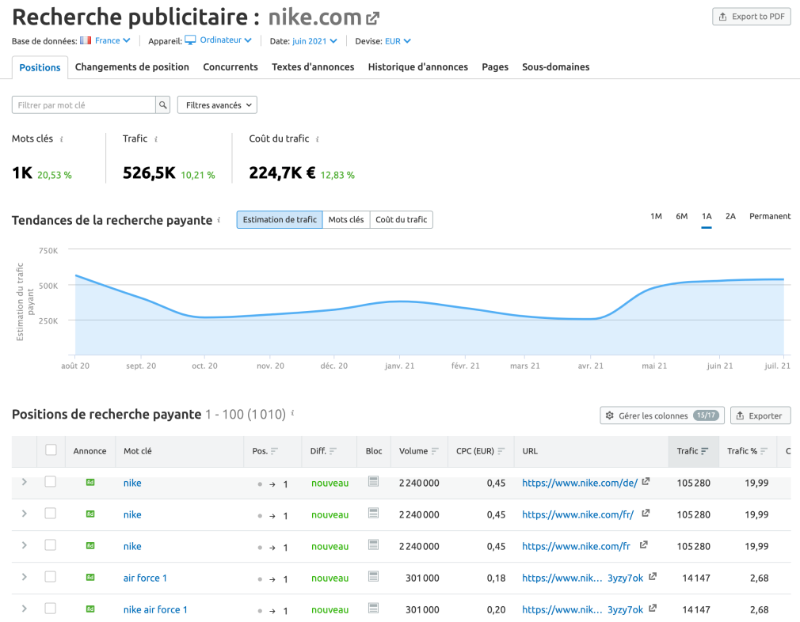Image resolution: width=800 pixels, height=622 pixels.
Task: Switch chart to Mots clés view
Action: [346, 220]
